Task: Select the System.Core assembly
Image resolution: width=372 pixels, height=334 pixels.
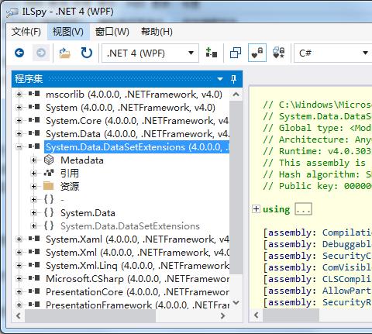Action: 137,121
